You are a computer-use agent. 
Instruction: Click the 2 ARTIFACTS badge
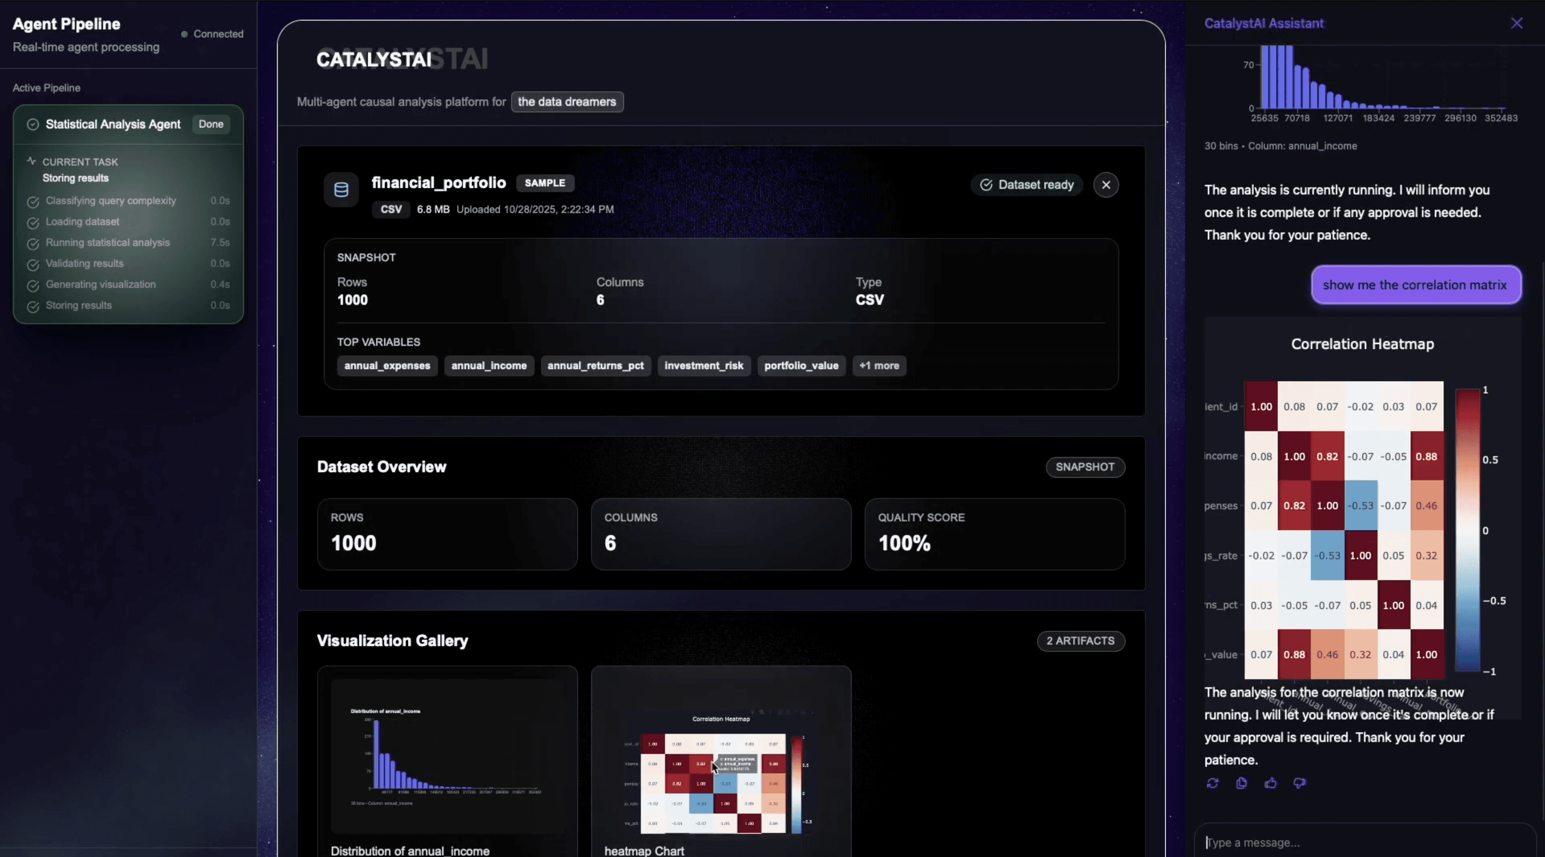pos(1080,641)
